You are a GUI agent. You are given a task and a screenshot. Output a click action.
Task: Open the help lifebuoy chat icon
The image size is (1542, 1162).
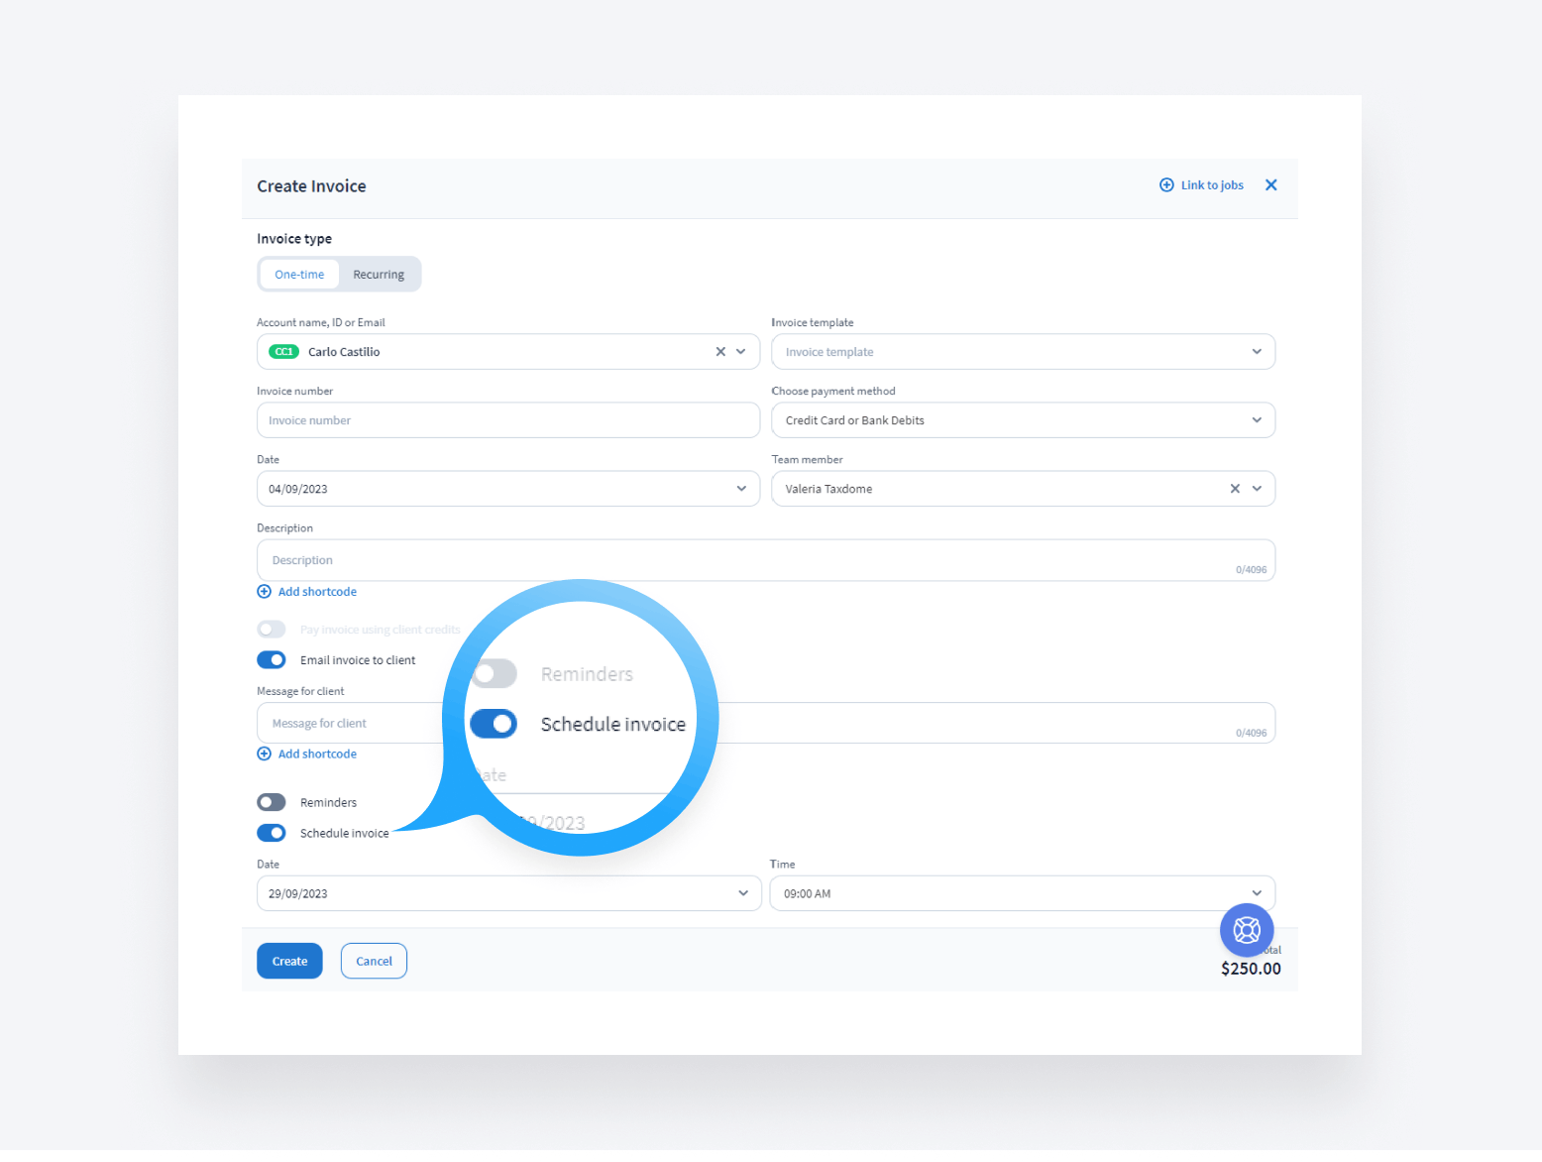(1246, 930)
